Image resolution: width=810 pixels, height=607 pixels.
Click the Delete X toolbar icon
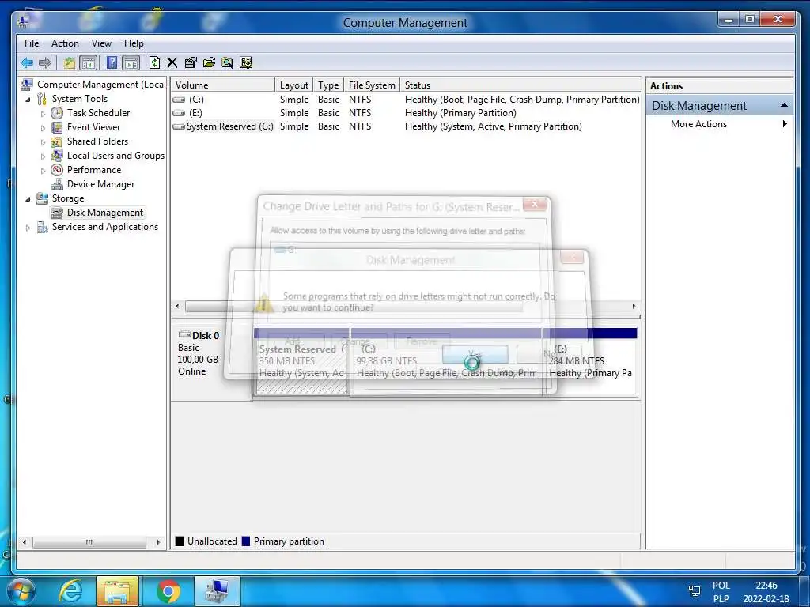pos(172,63)
